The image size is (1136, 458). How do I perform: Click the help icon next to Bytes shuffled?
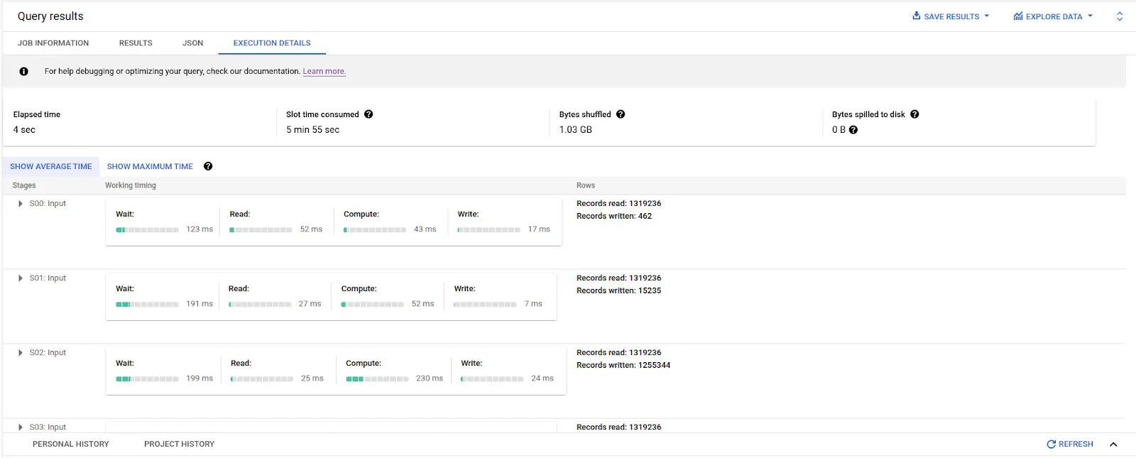[x=621, y=114]
